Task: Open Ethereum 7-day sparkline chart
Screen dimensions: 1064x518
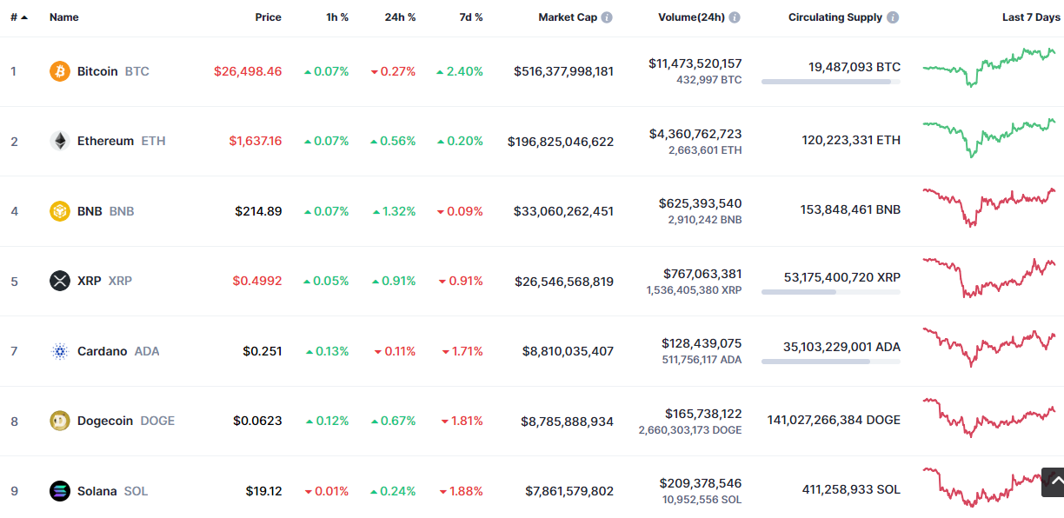Action: tap(989, 137)
